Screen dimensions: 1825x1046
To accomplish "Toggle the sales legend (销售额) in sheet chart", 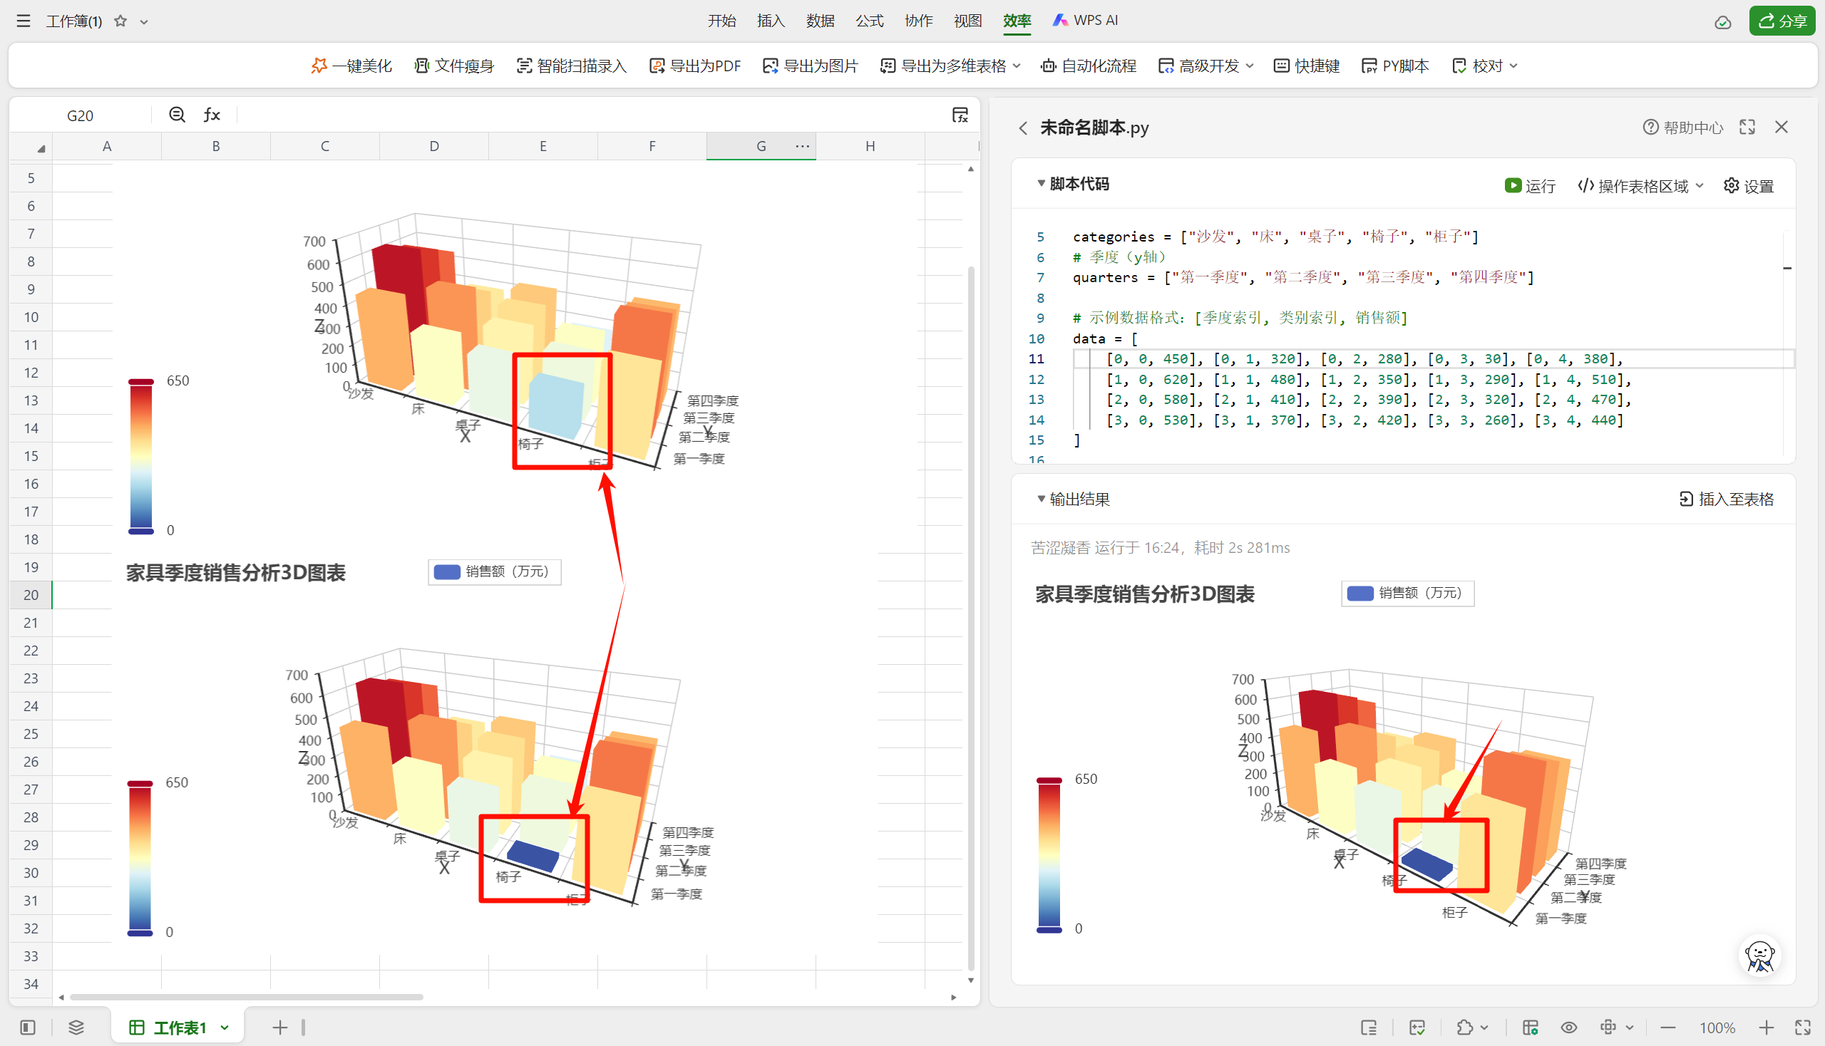I will tap(494, 572).
